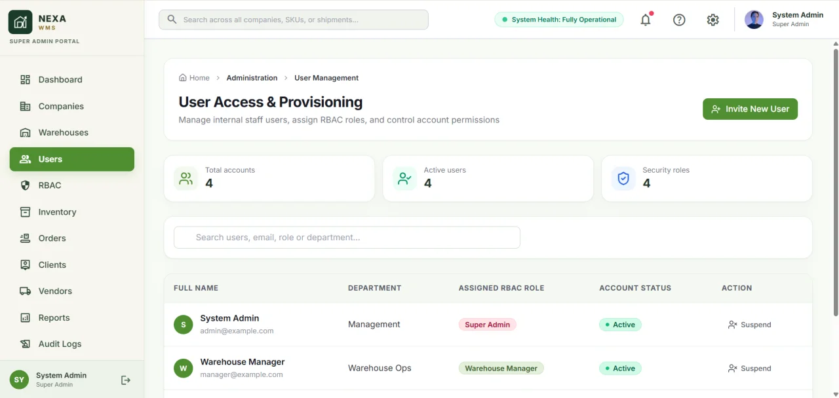839x398 pixels.
Task: Go to Clients in sidebar
Action: (72, 264)
